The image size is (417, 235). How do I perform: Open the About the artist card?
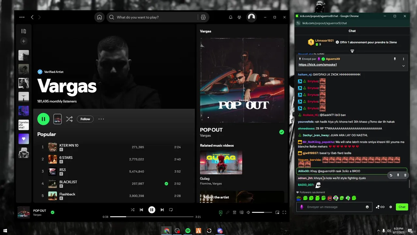pyautogui.click(x=242, y=197)
